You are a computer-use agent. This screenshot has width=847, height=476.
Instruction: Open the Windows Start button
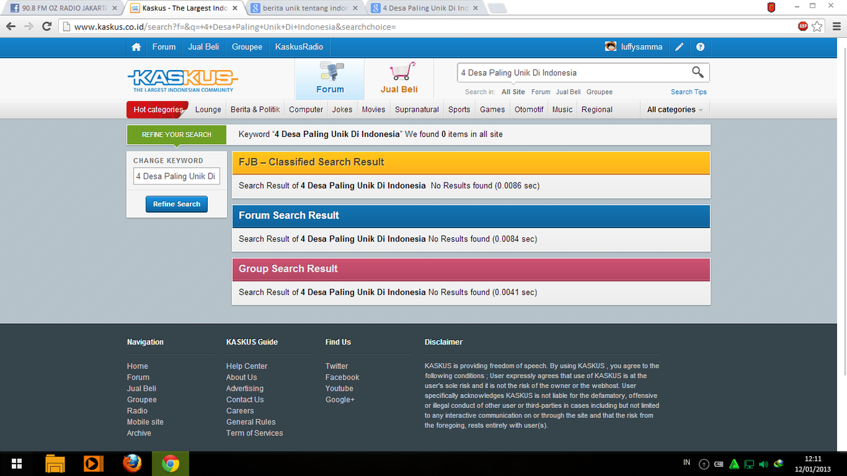(x=17, y=463)
